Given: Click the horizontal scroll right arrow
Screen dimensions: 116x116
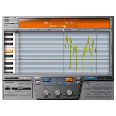Looking at the screenshot, I should [104, 74].
